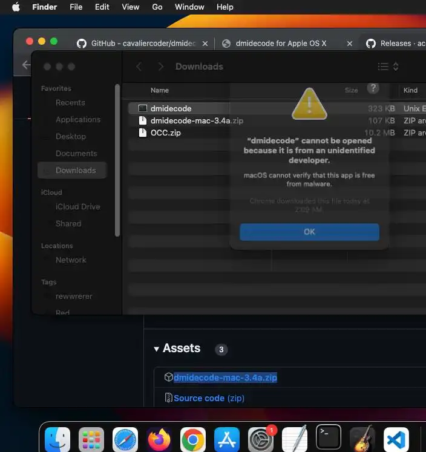Screen dimensions: 426x452
Task: Open Google Chrome from the Dock
Action: (x=193, y=440)
